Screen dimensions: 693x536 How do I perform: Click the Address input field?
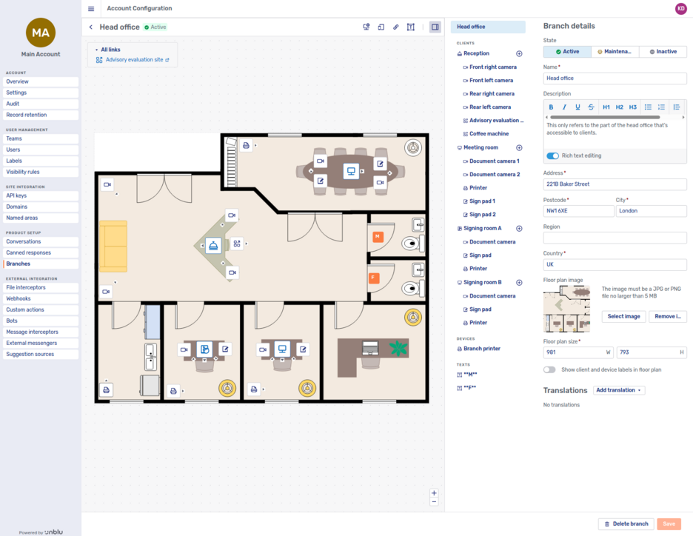point(615,184)
